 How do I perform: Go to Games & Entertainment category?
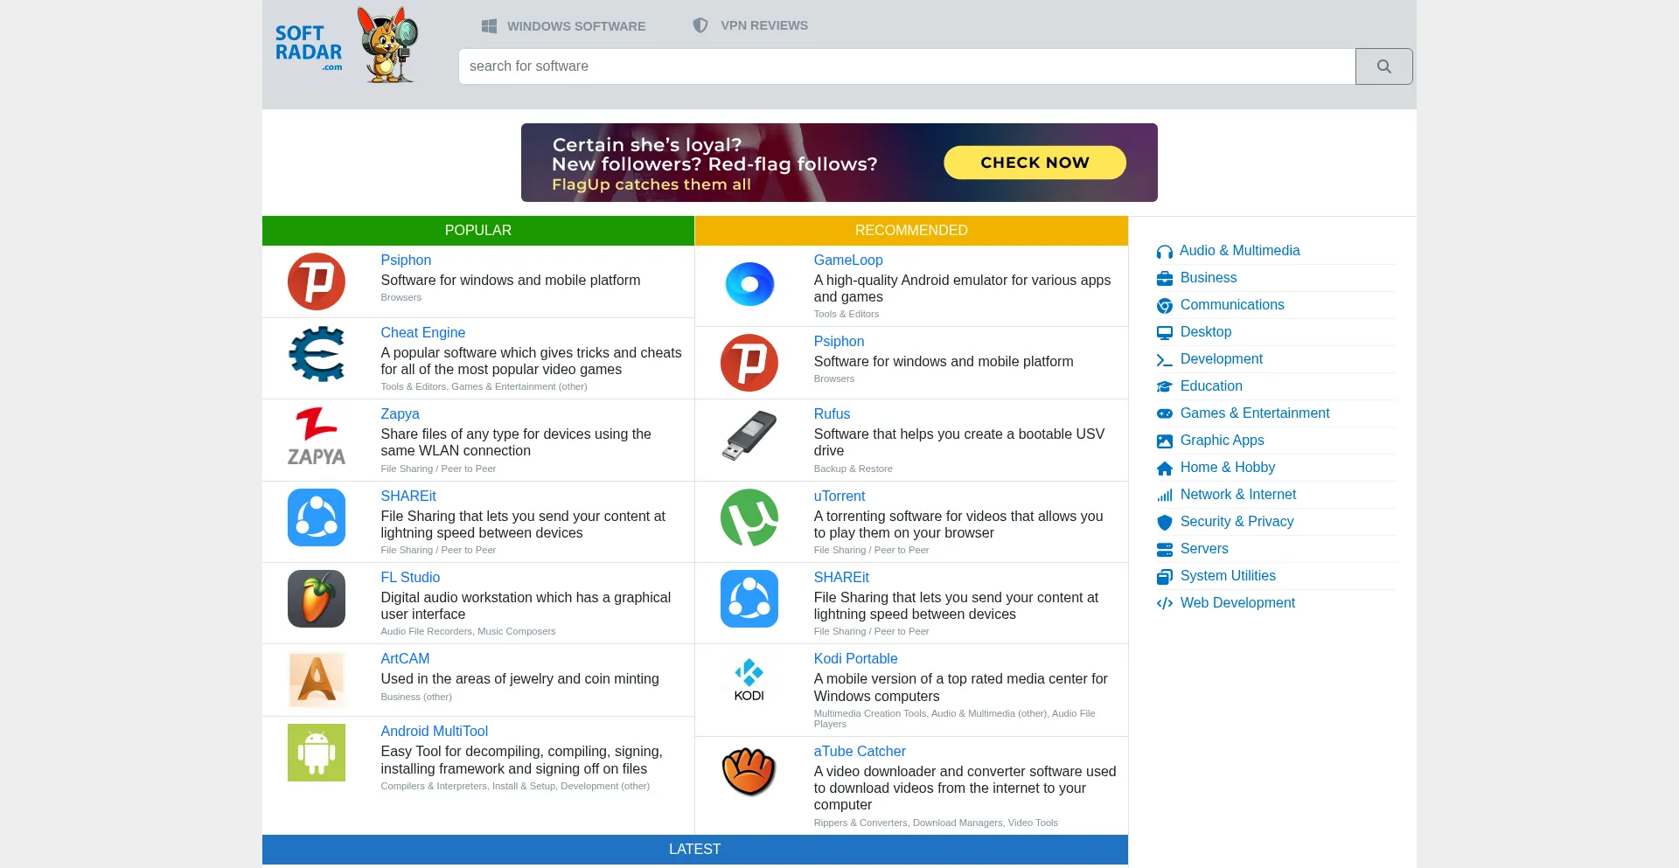click(1254, 413)
